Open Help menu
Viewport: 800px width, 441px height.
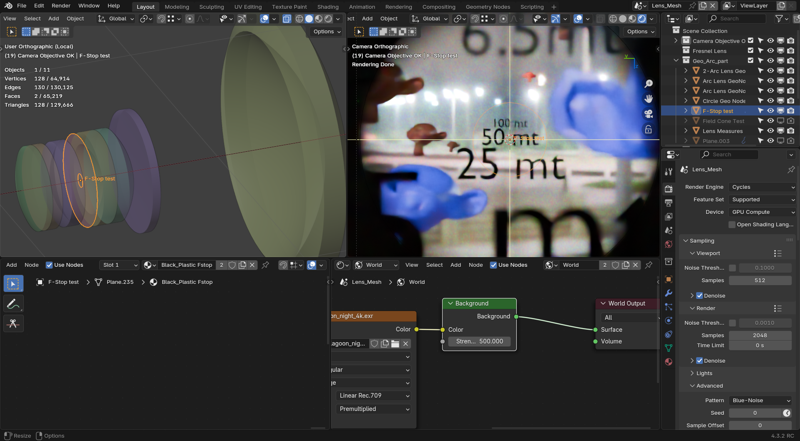(x=113, y=5)
